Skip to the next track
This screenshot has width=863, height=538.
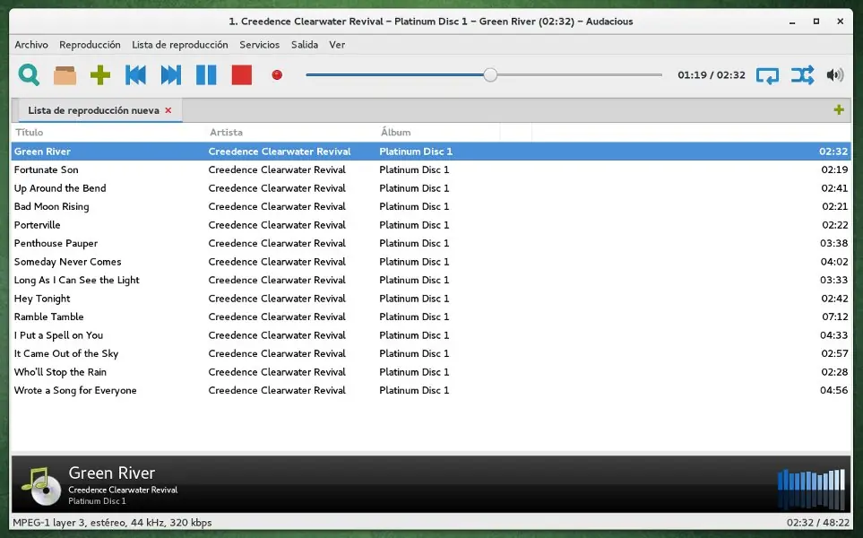(170, 75)
